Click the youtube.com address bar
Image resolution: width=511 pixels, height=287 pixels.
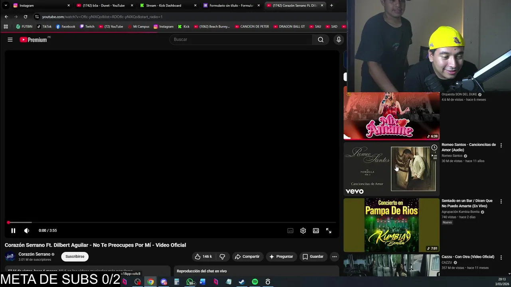click(188, 17)
